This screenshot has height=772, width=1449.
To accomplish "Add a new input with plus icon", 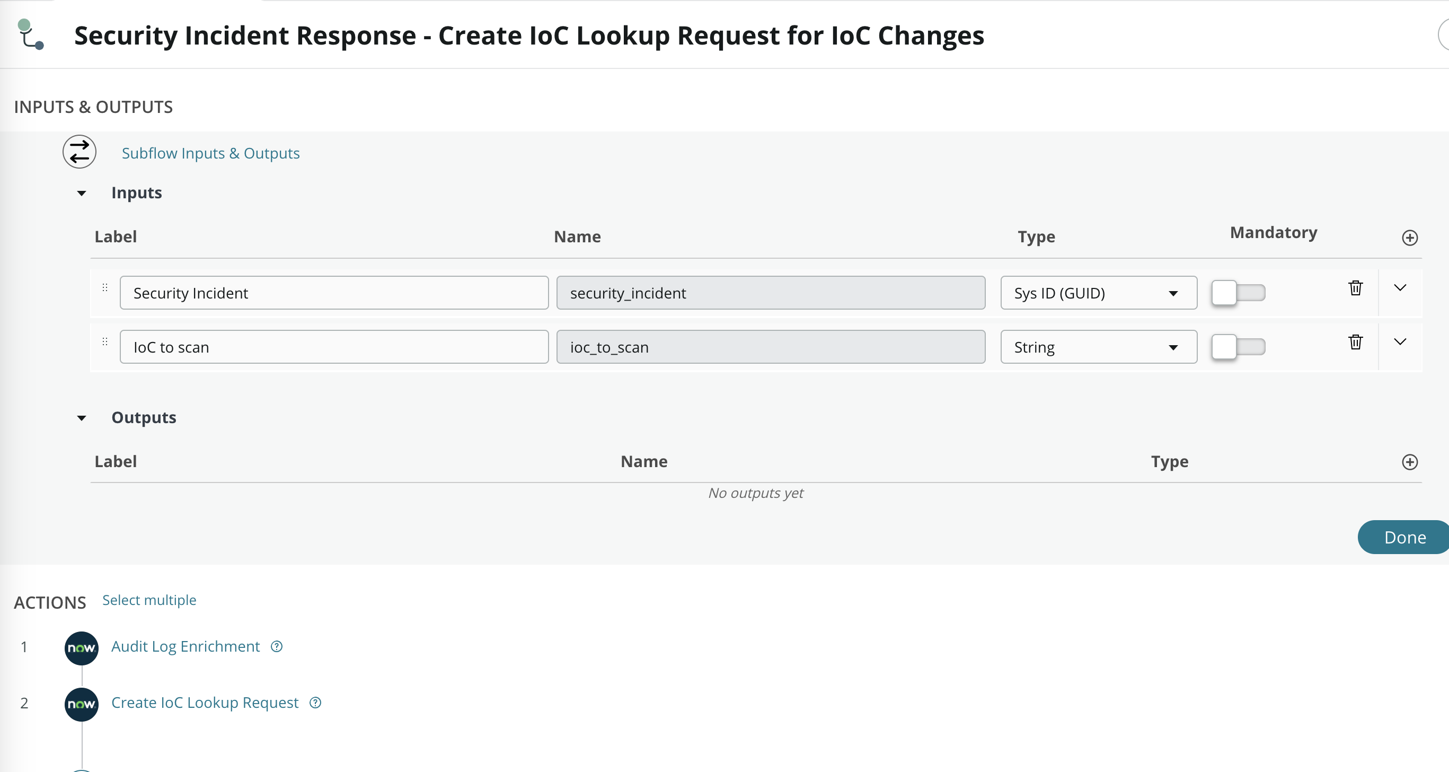I will [1410, 238].
